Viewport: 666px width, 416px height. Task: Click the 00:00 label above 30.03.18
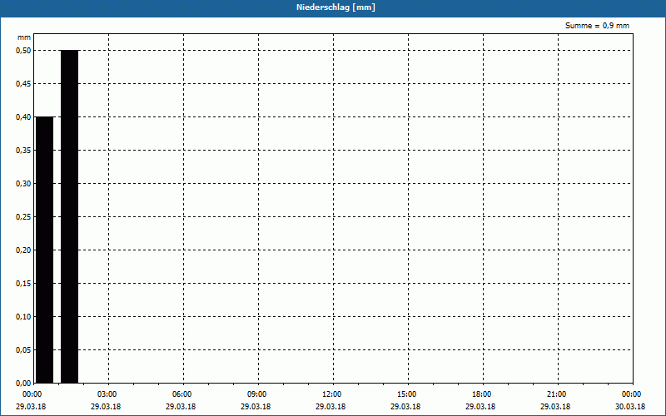click(x=632, y=394)
